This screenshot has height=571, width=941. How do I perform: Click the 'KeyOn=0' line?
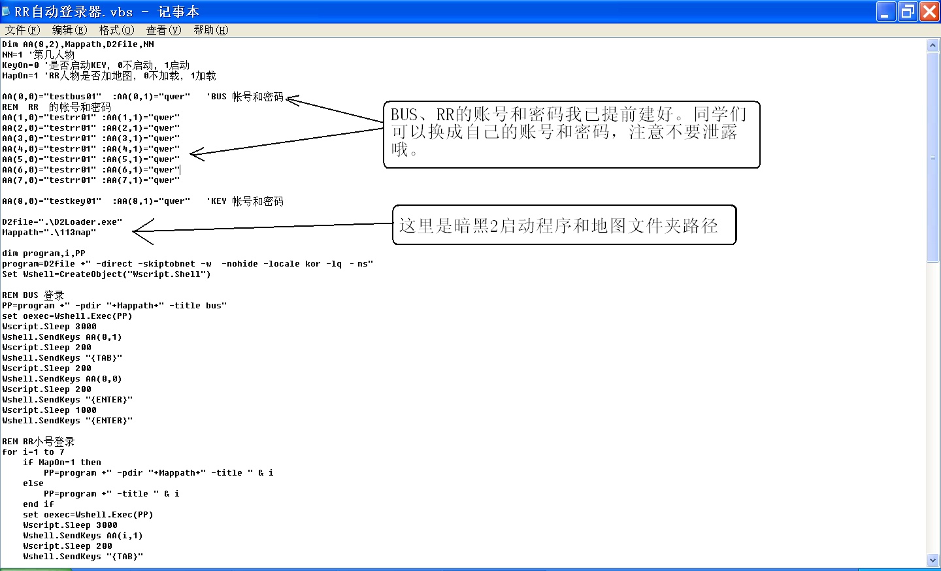(x=95, y=65)
